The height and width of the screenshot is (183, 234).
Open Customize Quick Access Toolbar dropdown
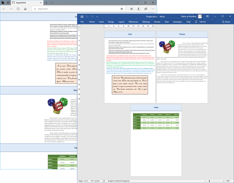point(97,16)
